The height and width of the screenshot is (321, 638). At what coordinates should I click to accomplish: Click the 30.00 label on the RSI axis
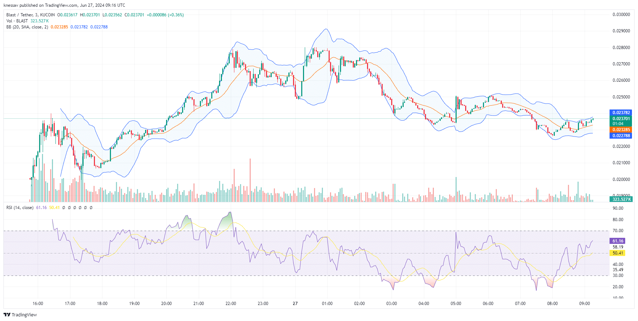(x=618, y=275)
